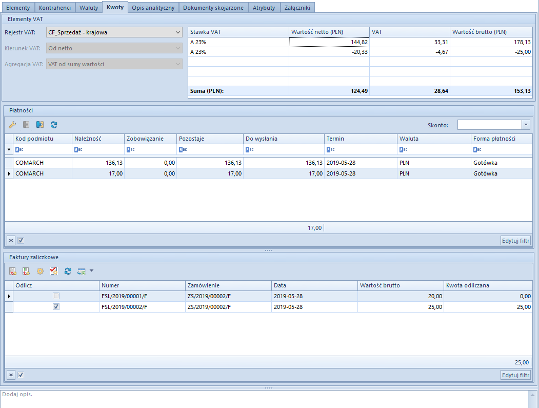Click the Skonto input field
Screen dimensions: 539x408
pyautogui.click(x=489, y=125)
